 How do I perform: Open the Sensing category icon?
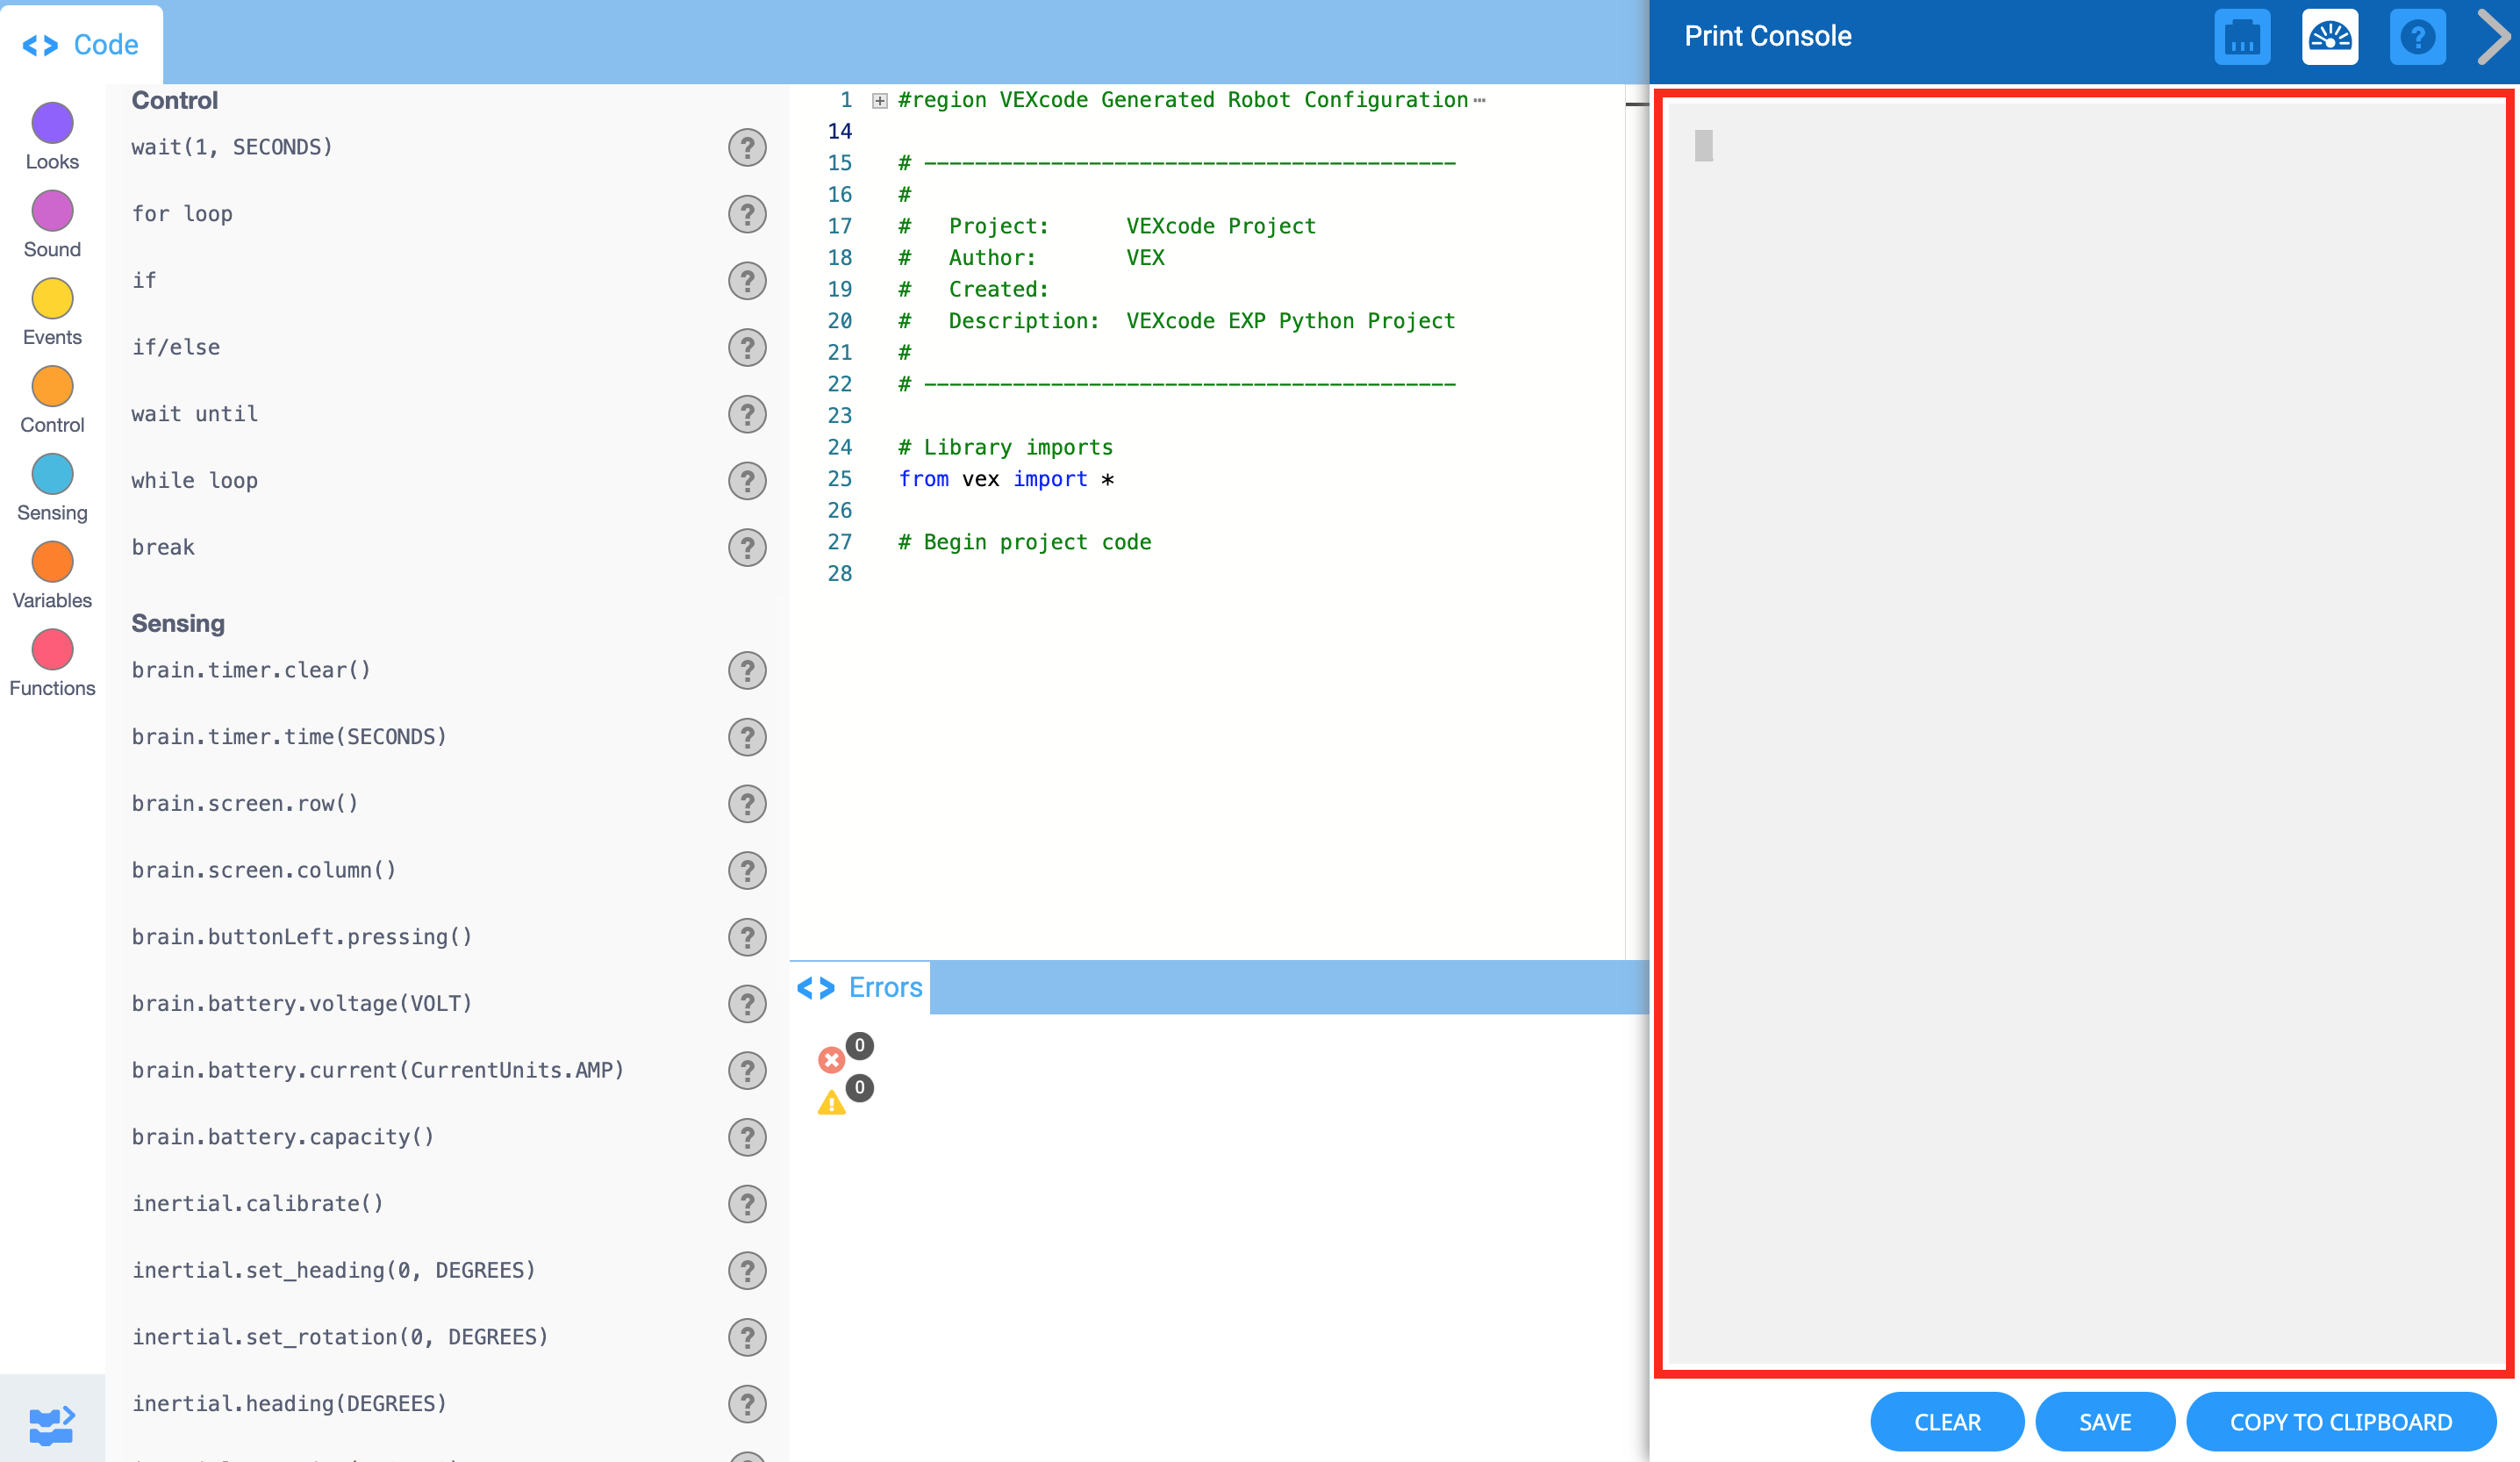point(51,474)
